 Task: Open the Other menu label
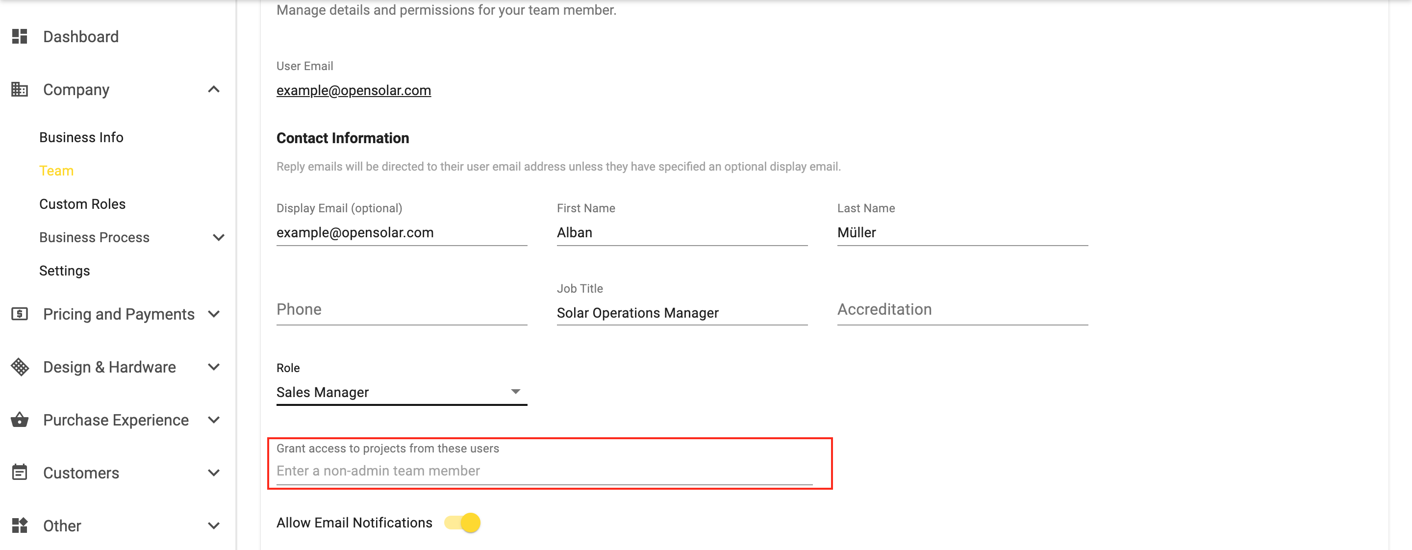[62, 526]
